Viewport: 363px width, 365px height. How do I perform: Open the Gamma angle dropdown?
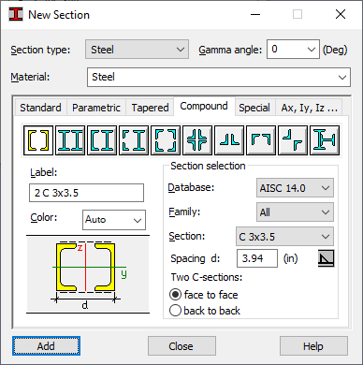coord(293,50)
